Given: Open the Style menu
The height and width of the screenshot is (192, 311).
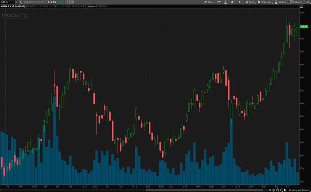Looking at the screenshot, I should pyautogui.click(x=250, y=2).
